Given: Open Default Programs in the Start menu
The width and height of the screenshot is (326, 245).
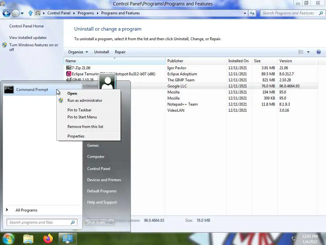Looking at the screenshot, I should [x=102, y=191].
